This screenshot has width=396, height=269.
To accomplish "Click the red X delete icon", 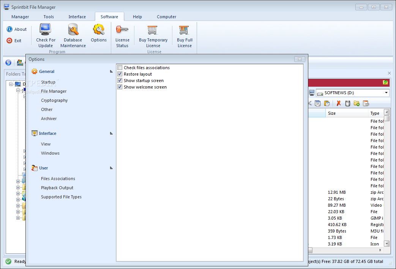I will coord(339,103).
